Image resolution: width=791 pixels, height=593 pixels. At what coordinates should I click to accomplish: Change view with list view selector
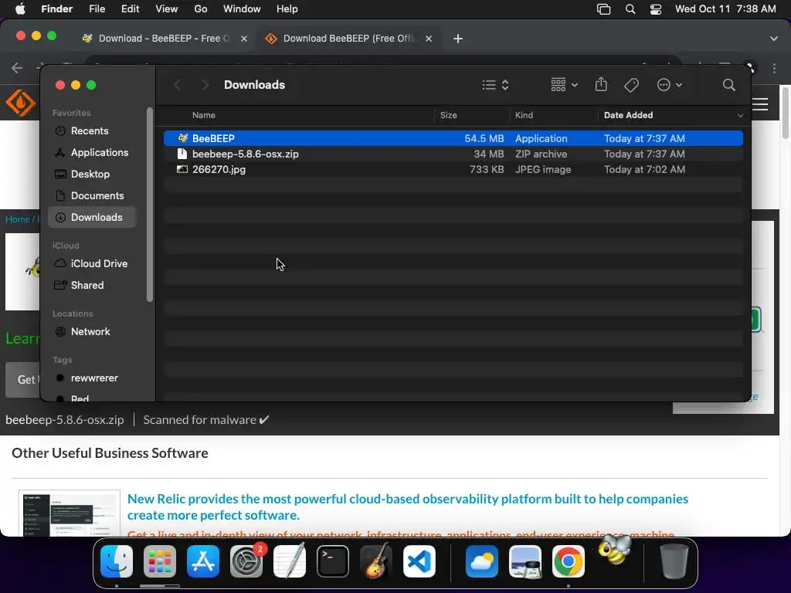[495, 85]
